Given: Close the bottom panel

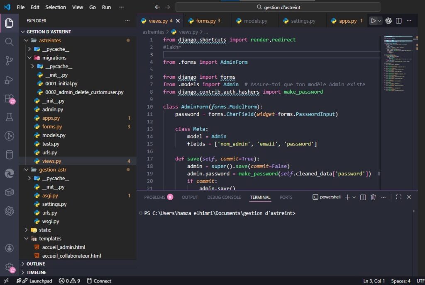Looking at the screenshot, I should coord(409,197).
